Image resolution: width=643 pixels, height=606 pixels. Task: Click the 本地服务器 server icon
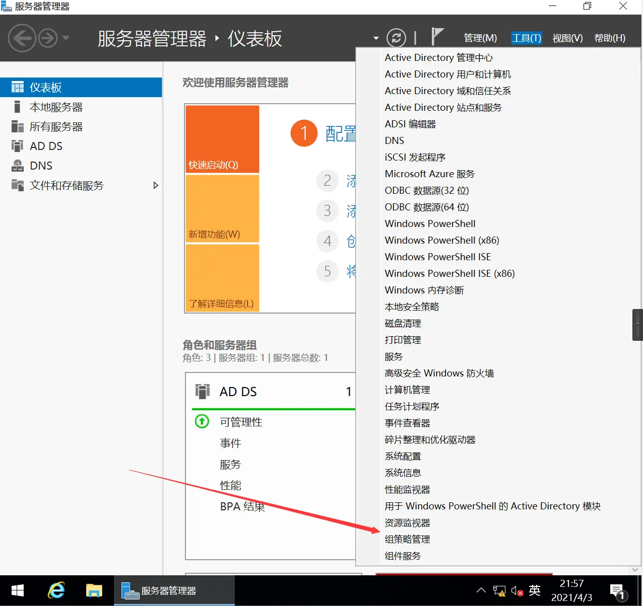pyautogui.click(x=18, y=107)
